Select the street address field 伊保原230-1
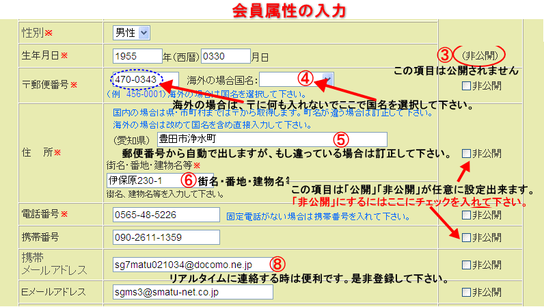 click(142, 181)
